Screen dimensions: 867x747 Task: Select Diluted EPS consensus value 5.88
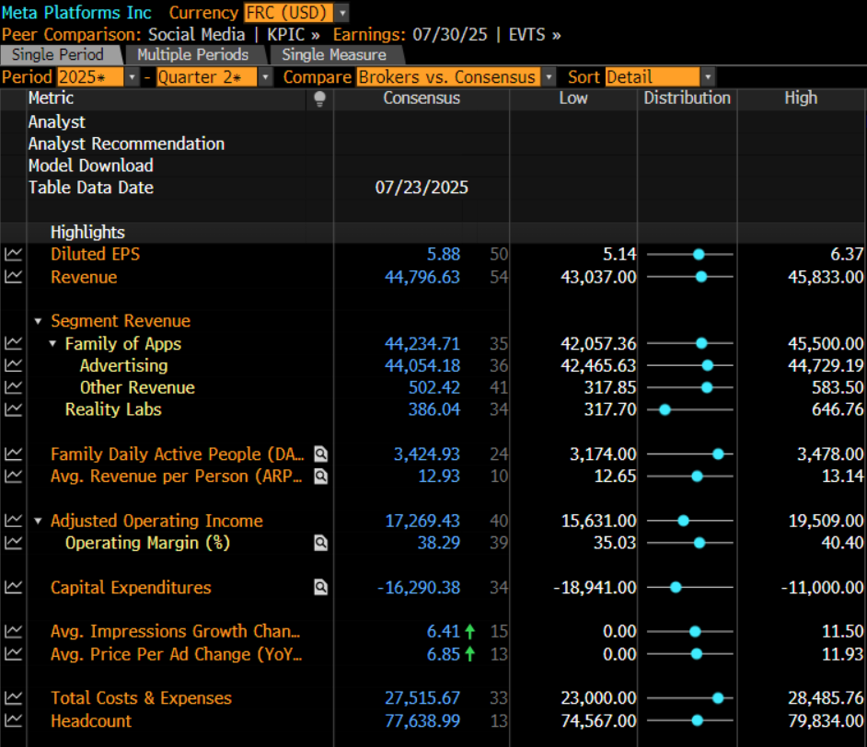point(444,254)
